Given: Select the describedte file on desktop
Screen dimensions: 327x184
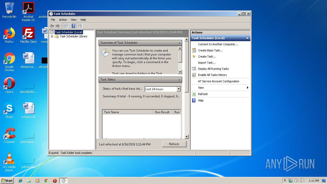Looking at the screenshot, I should pyautogui.click(x=28, y=86).
